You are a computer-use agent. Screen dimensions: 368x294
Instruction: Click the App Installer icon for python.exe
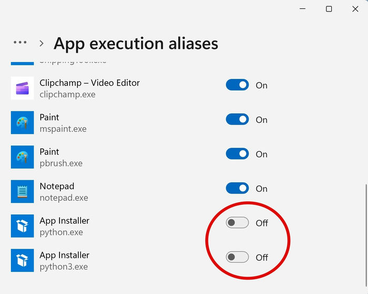pyautogui.click(x=22, y=226)
